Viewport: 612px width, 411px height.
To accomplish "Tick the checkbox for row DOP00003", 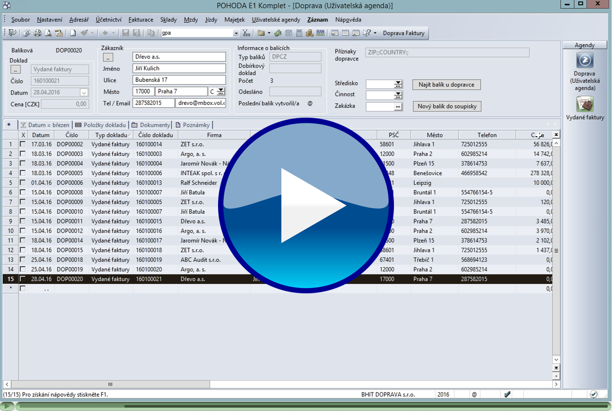I will 23,154.
